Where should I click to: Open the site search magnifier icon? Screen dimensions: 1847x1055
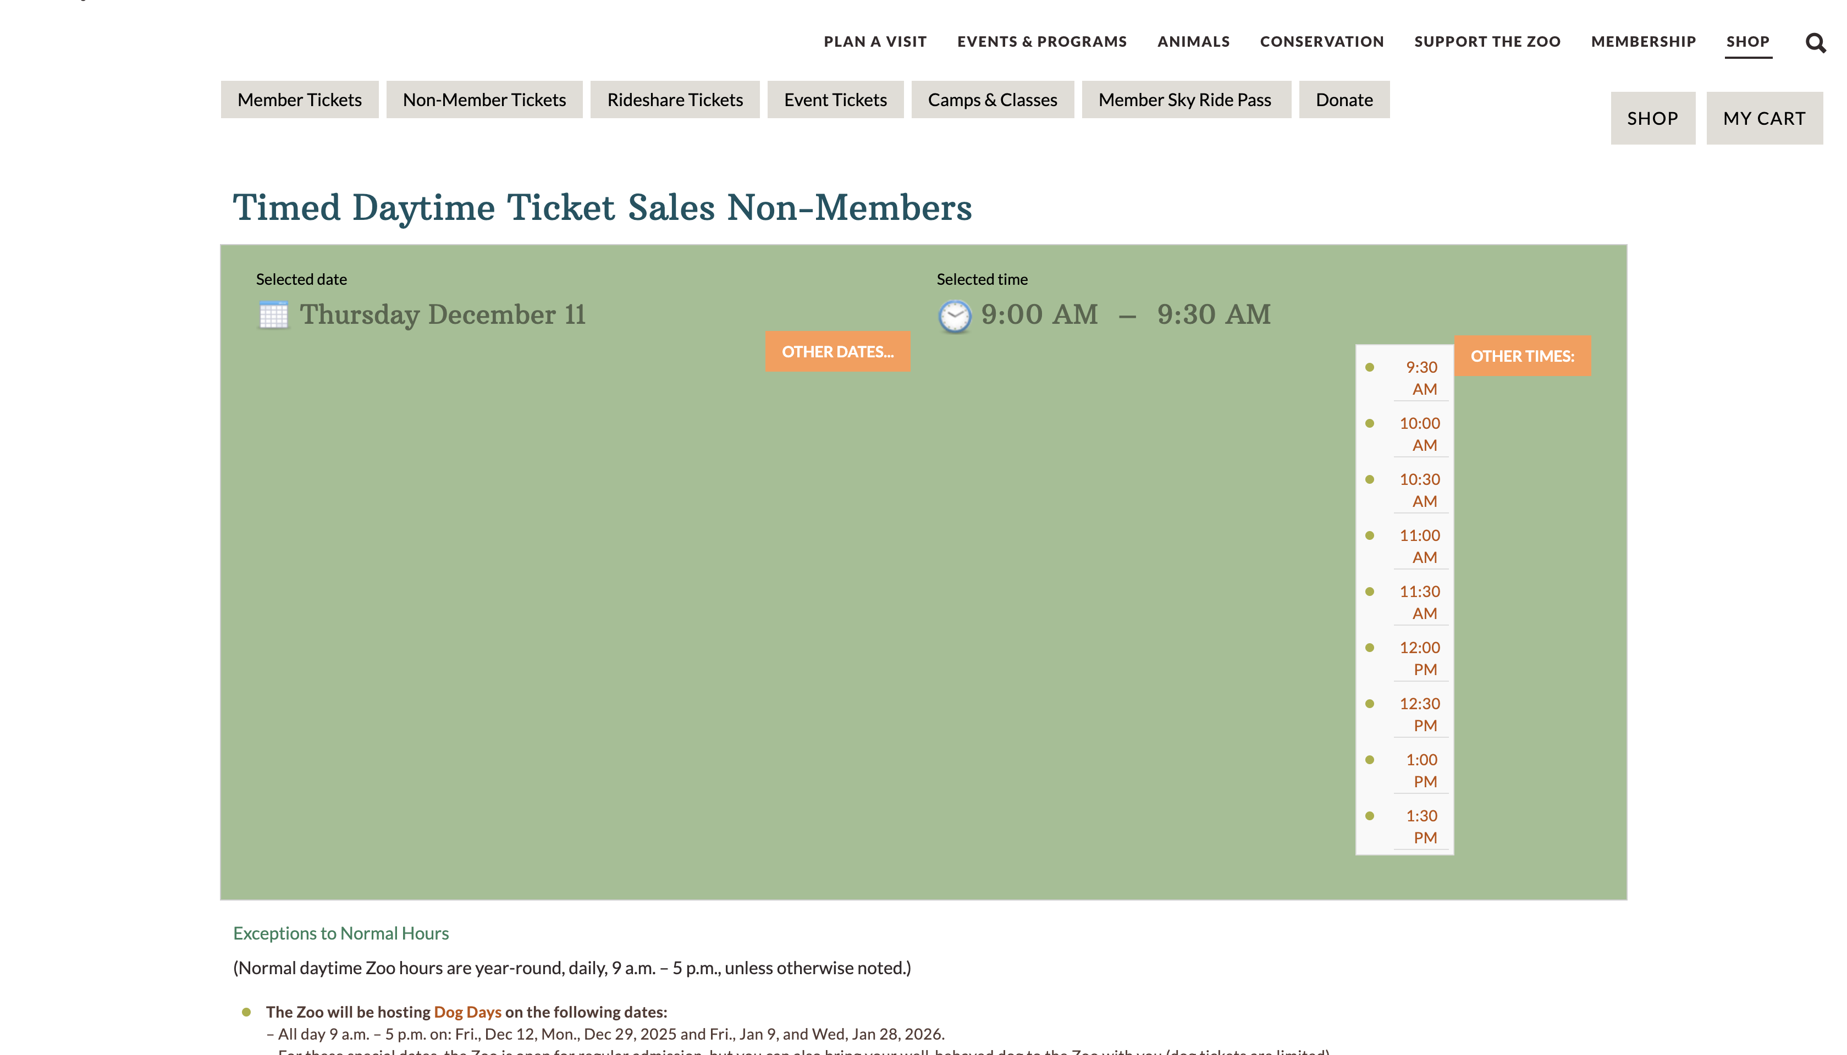click(x=1815, y=43)
